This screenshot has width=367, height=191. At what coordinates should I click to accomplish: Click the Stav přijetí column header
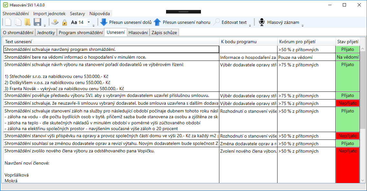click(348, 42)
